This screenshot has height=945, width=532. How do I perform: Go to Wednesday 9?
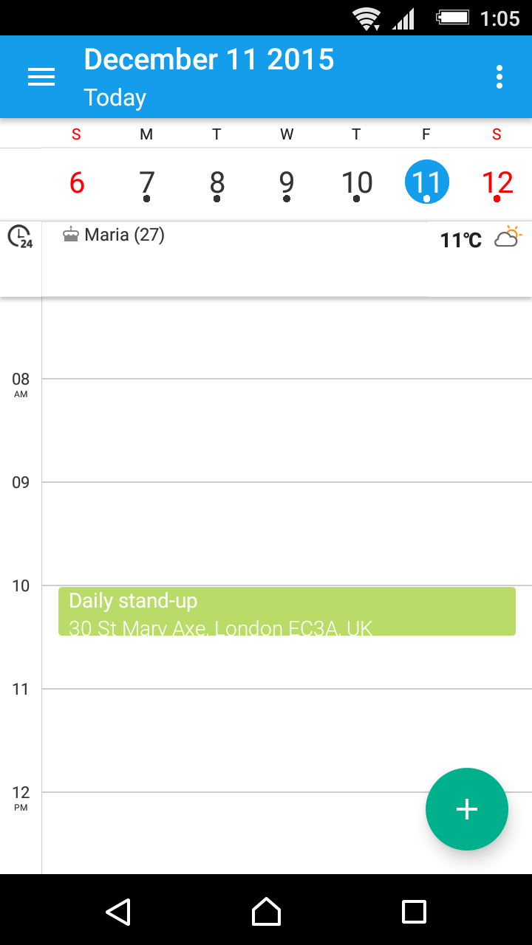point(287,182)
